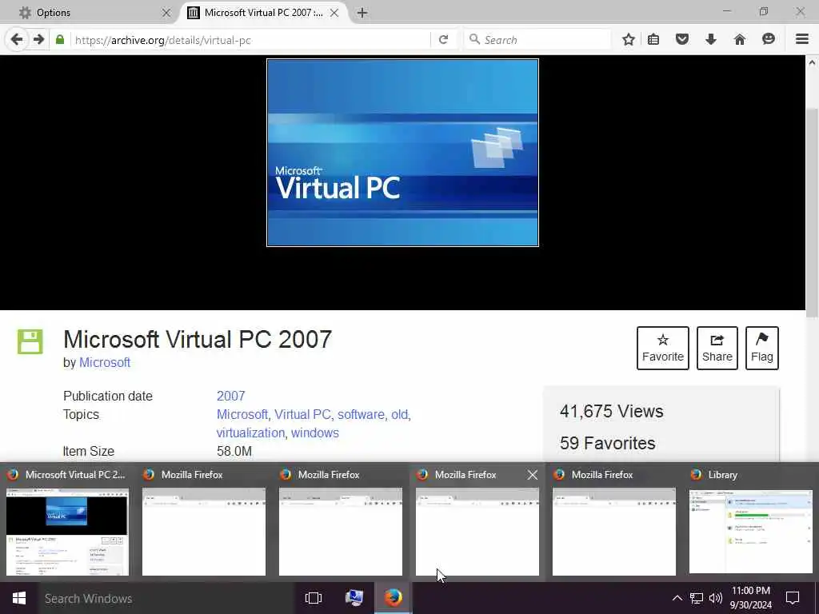This screenshot has width=819, height=614.
Task: Click the Virtual PC splash image
Action: (x=403, y=153)
